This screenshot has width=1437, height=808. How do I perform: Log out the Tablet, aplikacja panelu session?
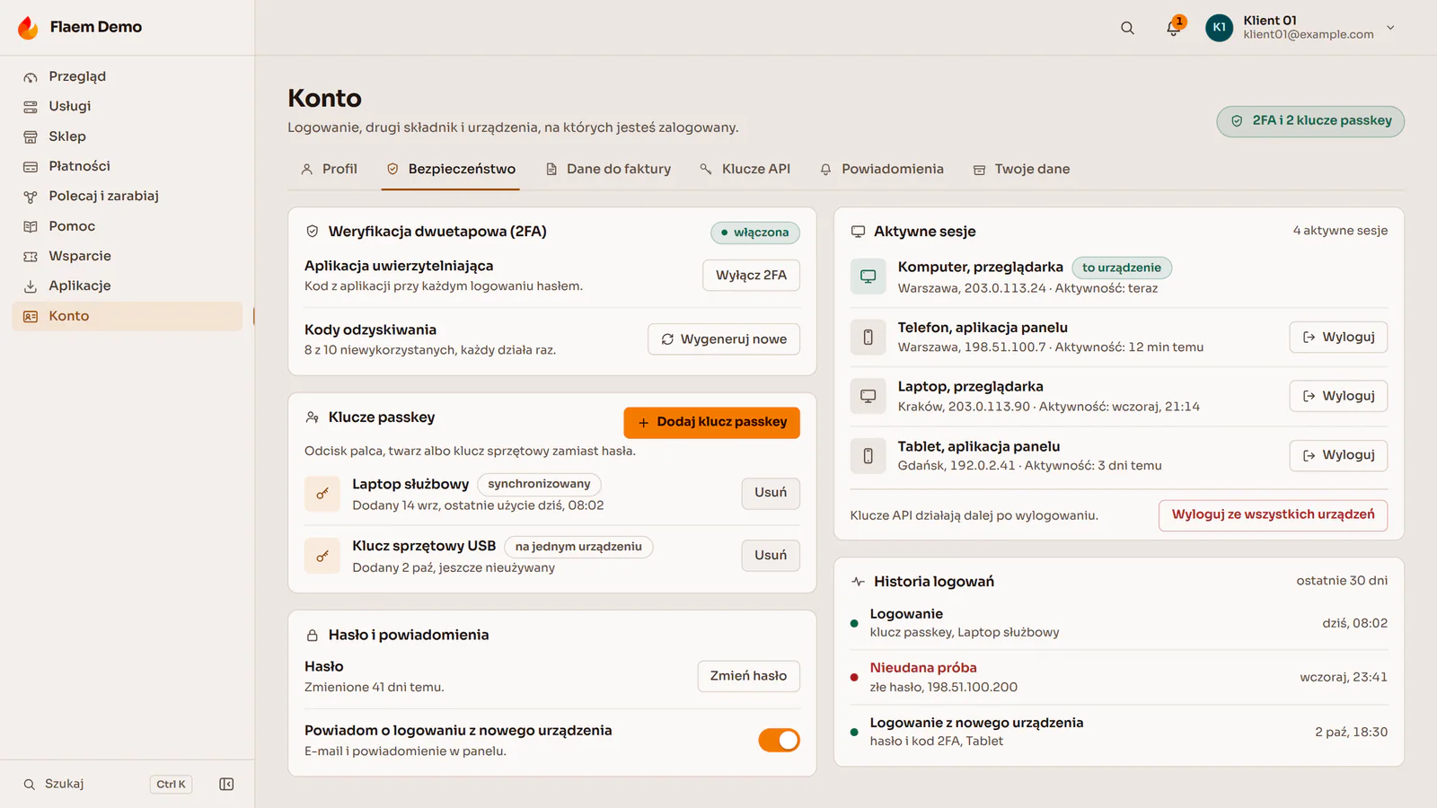click(1338, 455)
